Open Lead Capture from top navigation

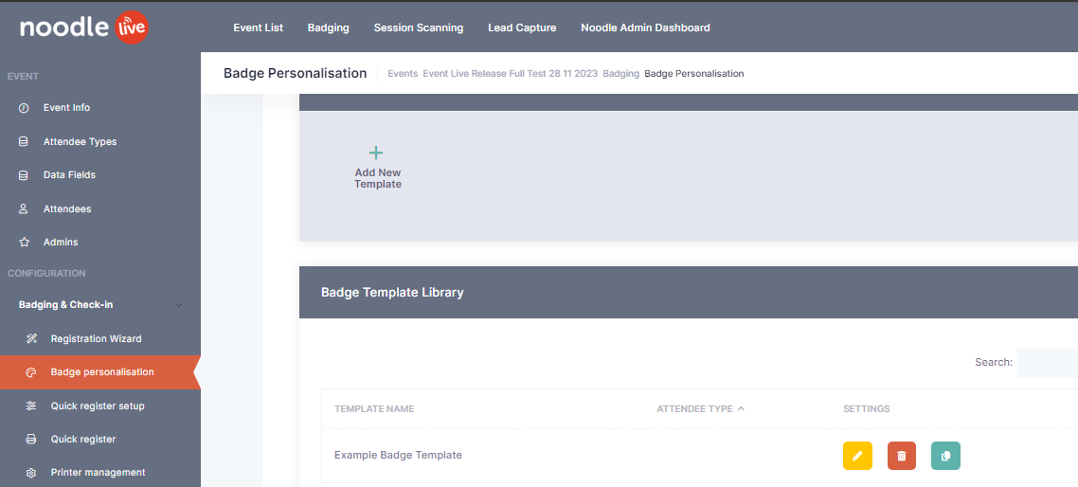pyautogui.click(x=522, y=27)
